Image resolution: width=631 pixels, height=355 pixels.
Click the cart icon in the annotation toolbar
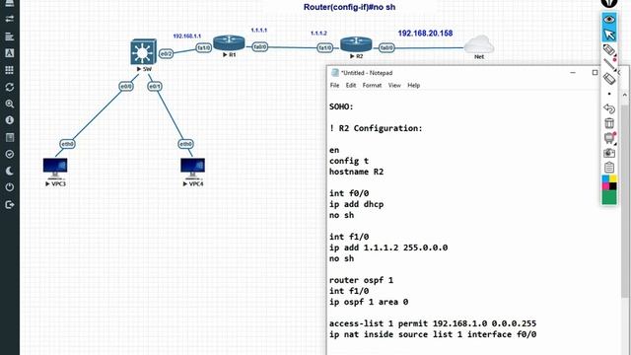[x=609, y=138]
